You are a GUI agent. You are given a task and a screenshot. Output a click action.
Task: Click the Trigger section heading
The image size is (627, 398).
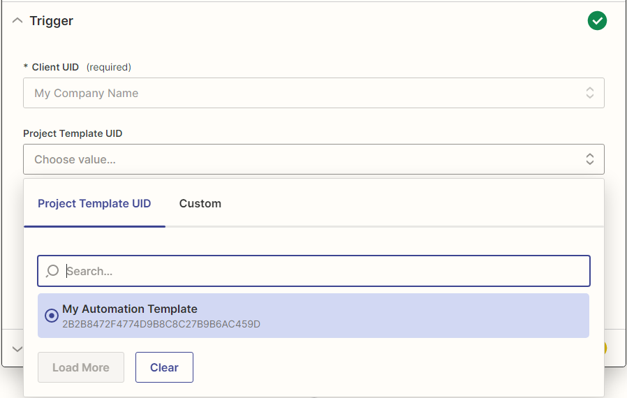[x=51, y=21]
